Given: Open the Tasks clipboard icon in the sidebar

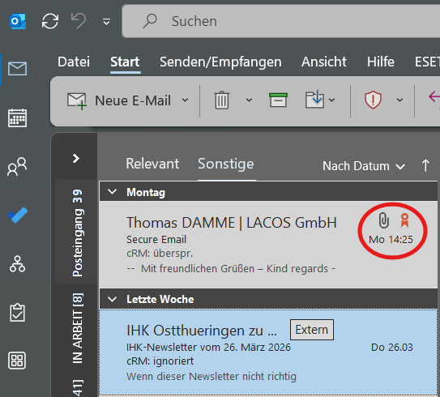Looking at the screenshot, I should pos(17,312).
